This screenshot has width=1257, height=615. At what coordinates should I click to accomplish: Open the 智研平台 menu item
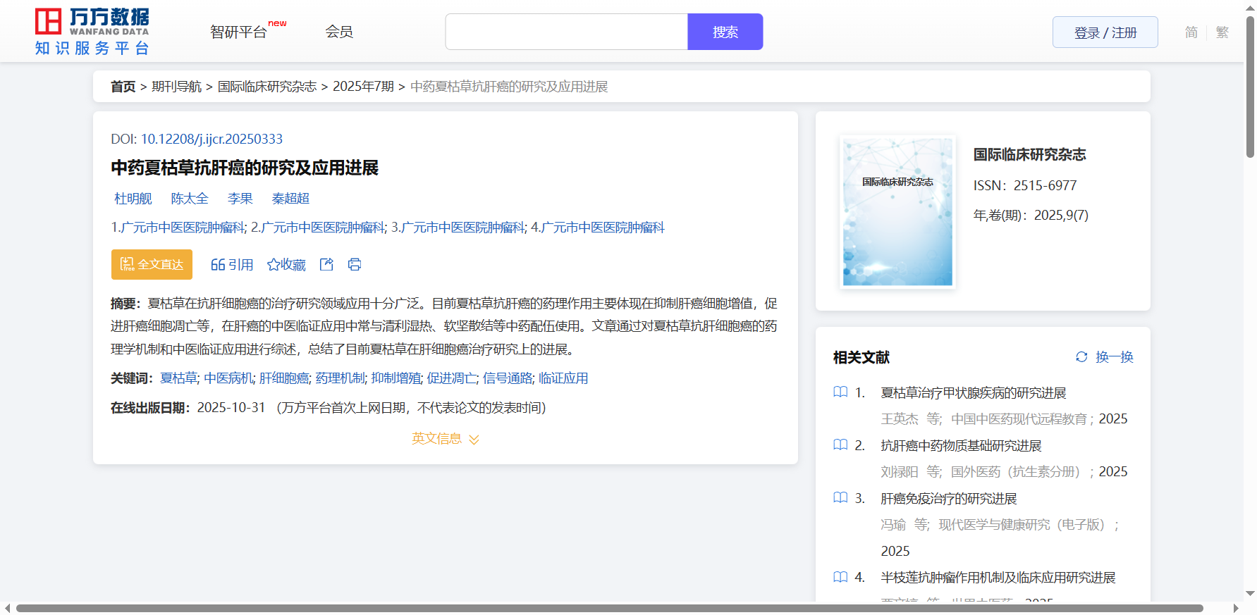point(239,32)
